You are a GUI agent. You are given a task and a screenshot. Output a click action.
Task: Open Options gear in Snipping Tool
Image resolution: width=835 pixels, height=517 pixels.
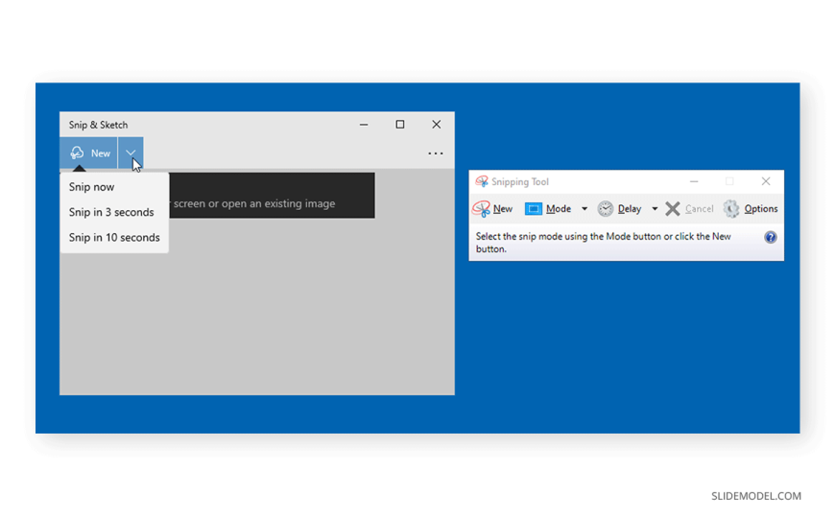(751, 209)
